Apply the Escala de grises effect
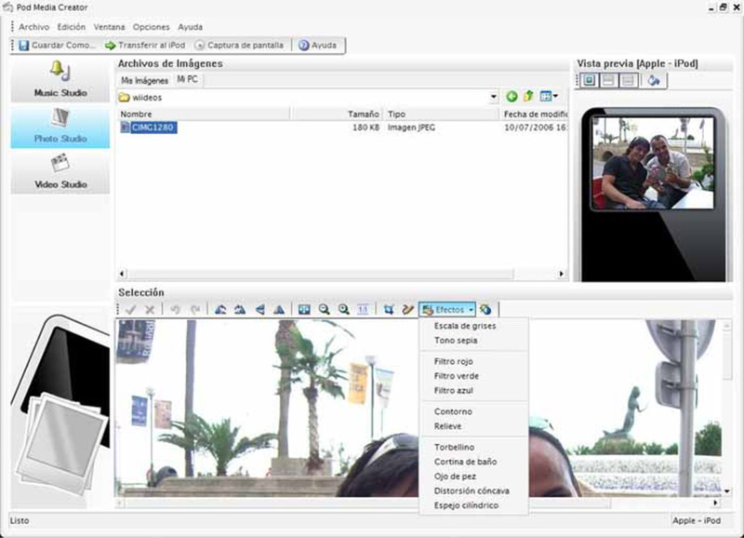The width and height of the screenshot is (744, 538). (x=465, y=326)
